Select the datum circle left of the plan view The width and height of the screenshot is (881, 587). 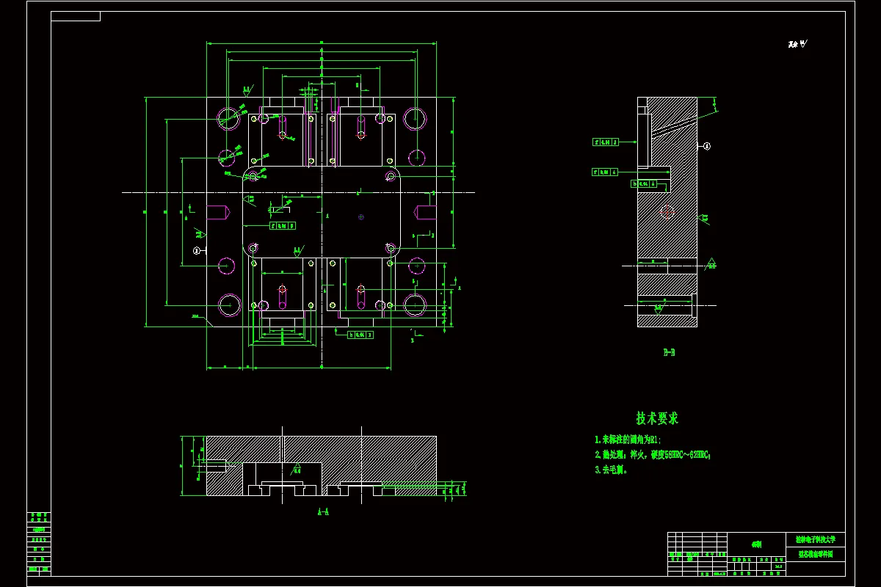tap(197, 250)
